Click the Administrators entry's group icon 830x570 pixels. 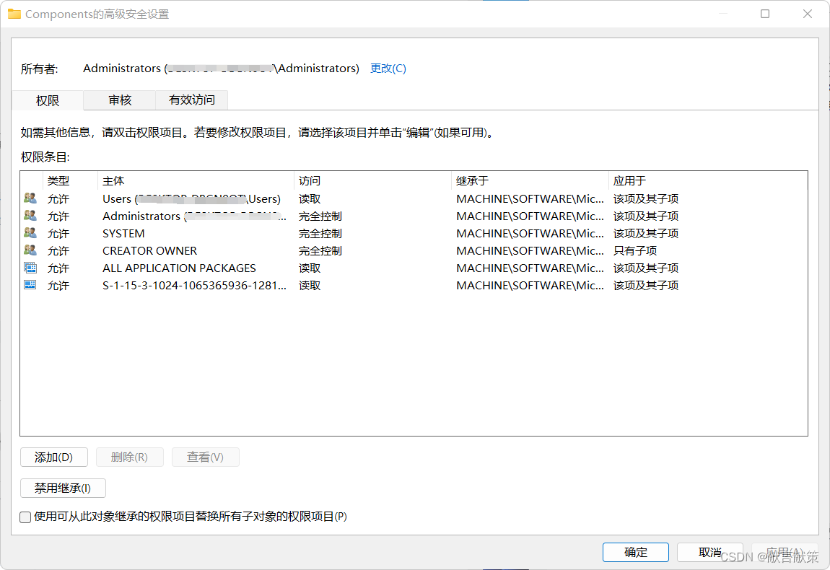(x=30, y=215)
